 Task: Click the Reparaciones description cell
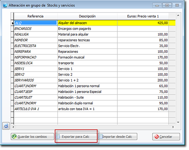click(87, 52)
